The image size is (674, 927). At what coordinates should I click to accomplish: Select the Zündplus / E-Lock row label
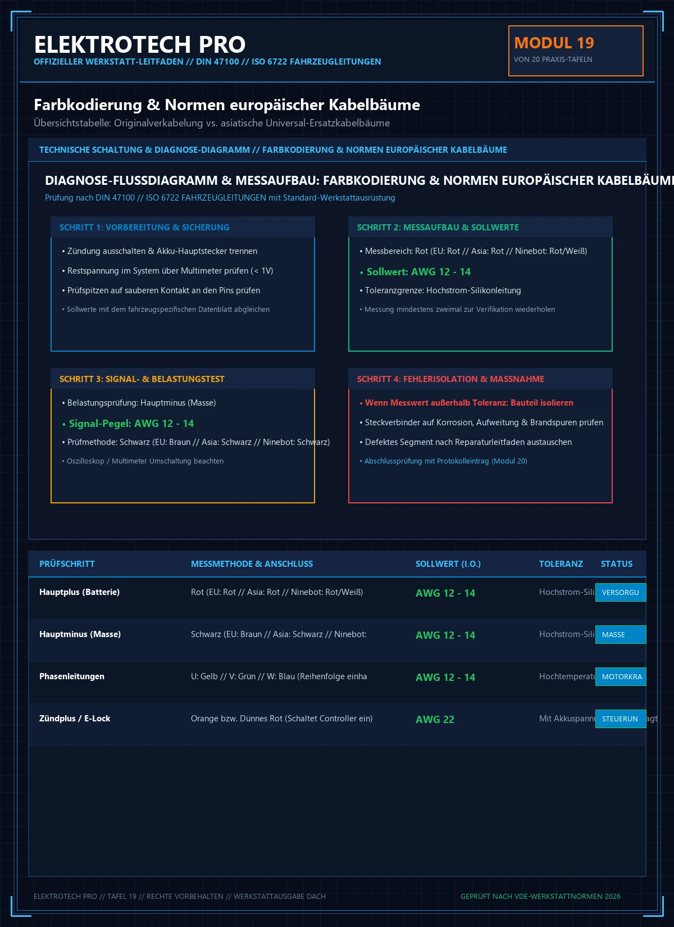click(75, 718)
